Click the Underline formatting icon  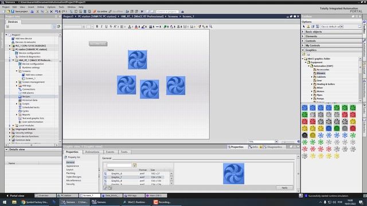pyautogui.click(x=106, y=27)
